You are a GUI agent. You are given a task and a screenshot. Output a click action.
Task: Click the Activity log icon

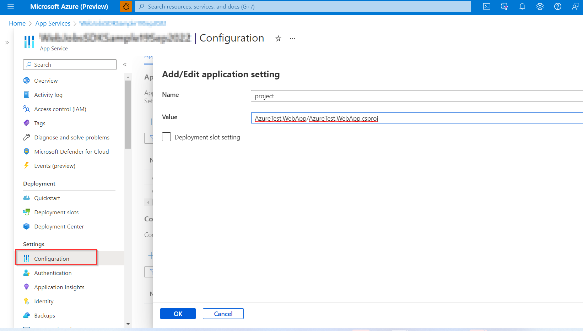[x=27, y=95]
